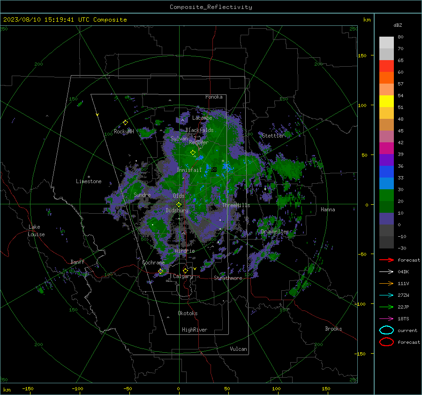Click the Limestone label
The image size is (422, 395).
[x=89, y=181]
